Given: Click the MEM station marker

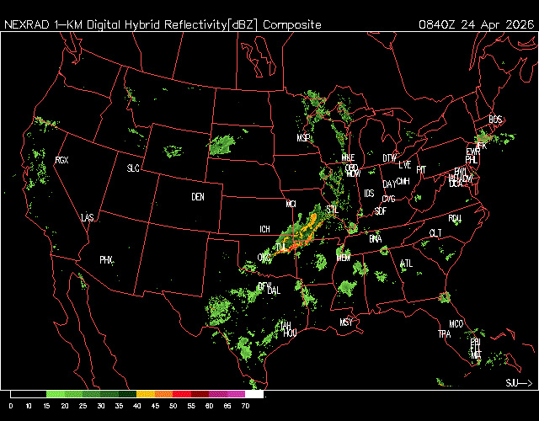Looking at the screenshot, I should coord(343,258).
